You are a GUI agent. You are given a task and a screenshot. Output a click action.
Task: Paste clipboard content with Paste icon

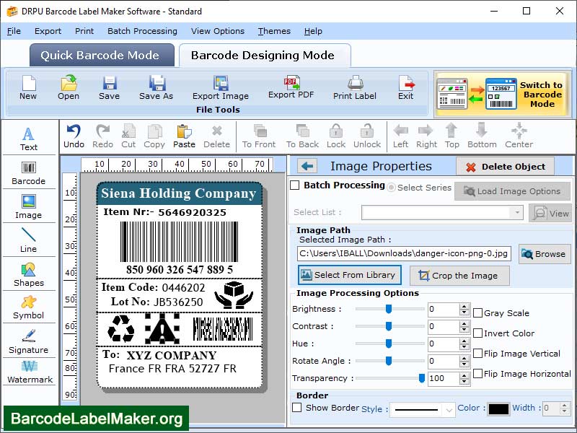click(184, 136)
